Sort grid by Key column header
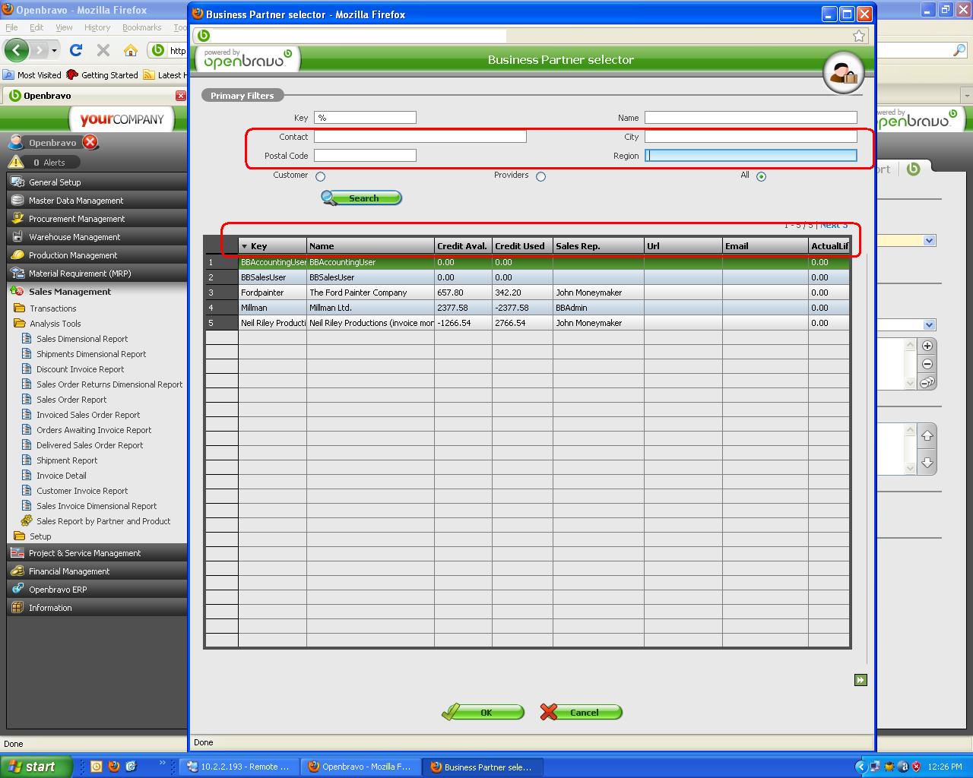This screenshot has width=973, height=778. [x=259, y=246]
